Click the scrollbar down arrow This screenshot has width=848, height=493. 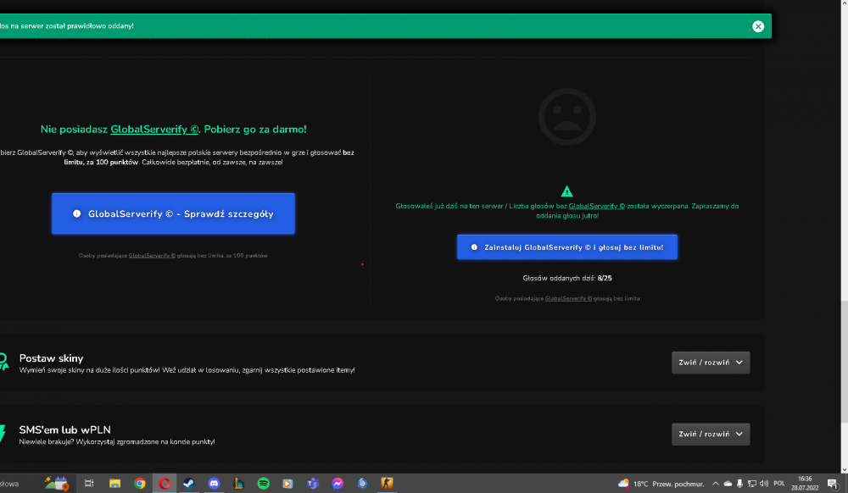click(844, 470)
